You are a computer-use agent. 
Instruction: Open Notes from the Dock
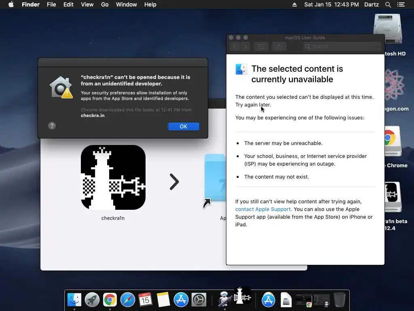tap(163, 300)
